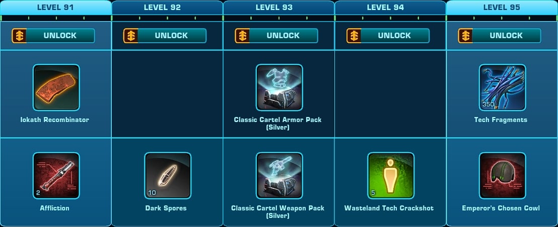Select the Iokath Recombinator reward icon
This screenshot has height=227, width=558.
pos(56,87)
